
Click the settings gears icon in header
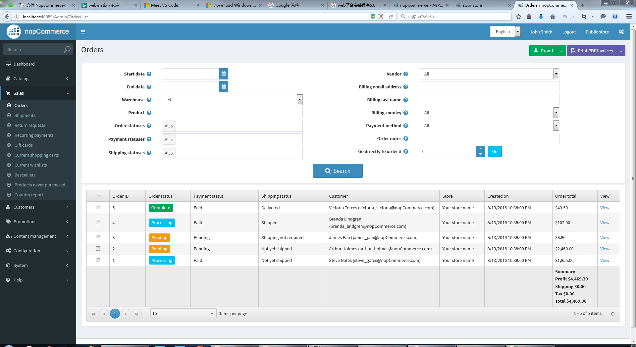point(621,32)
